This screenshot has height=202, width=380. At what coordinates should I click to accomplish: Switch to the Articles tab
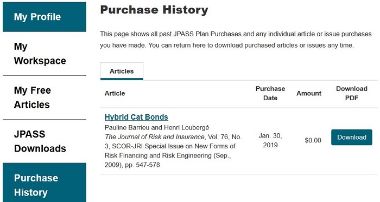(122, 71)
